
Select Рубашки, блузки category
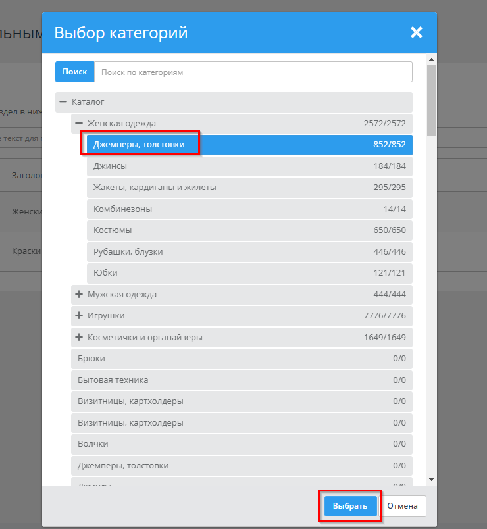249,252
